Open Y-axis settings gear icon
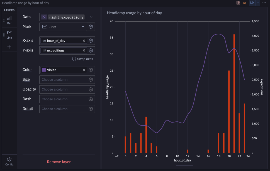 tap(91, 50)
